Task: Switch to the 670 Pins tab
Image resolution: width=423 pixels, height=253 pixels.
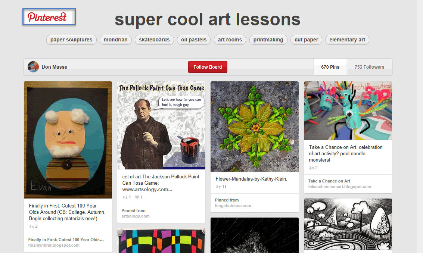Action: point(330,67)
